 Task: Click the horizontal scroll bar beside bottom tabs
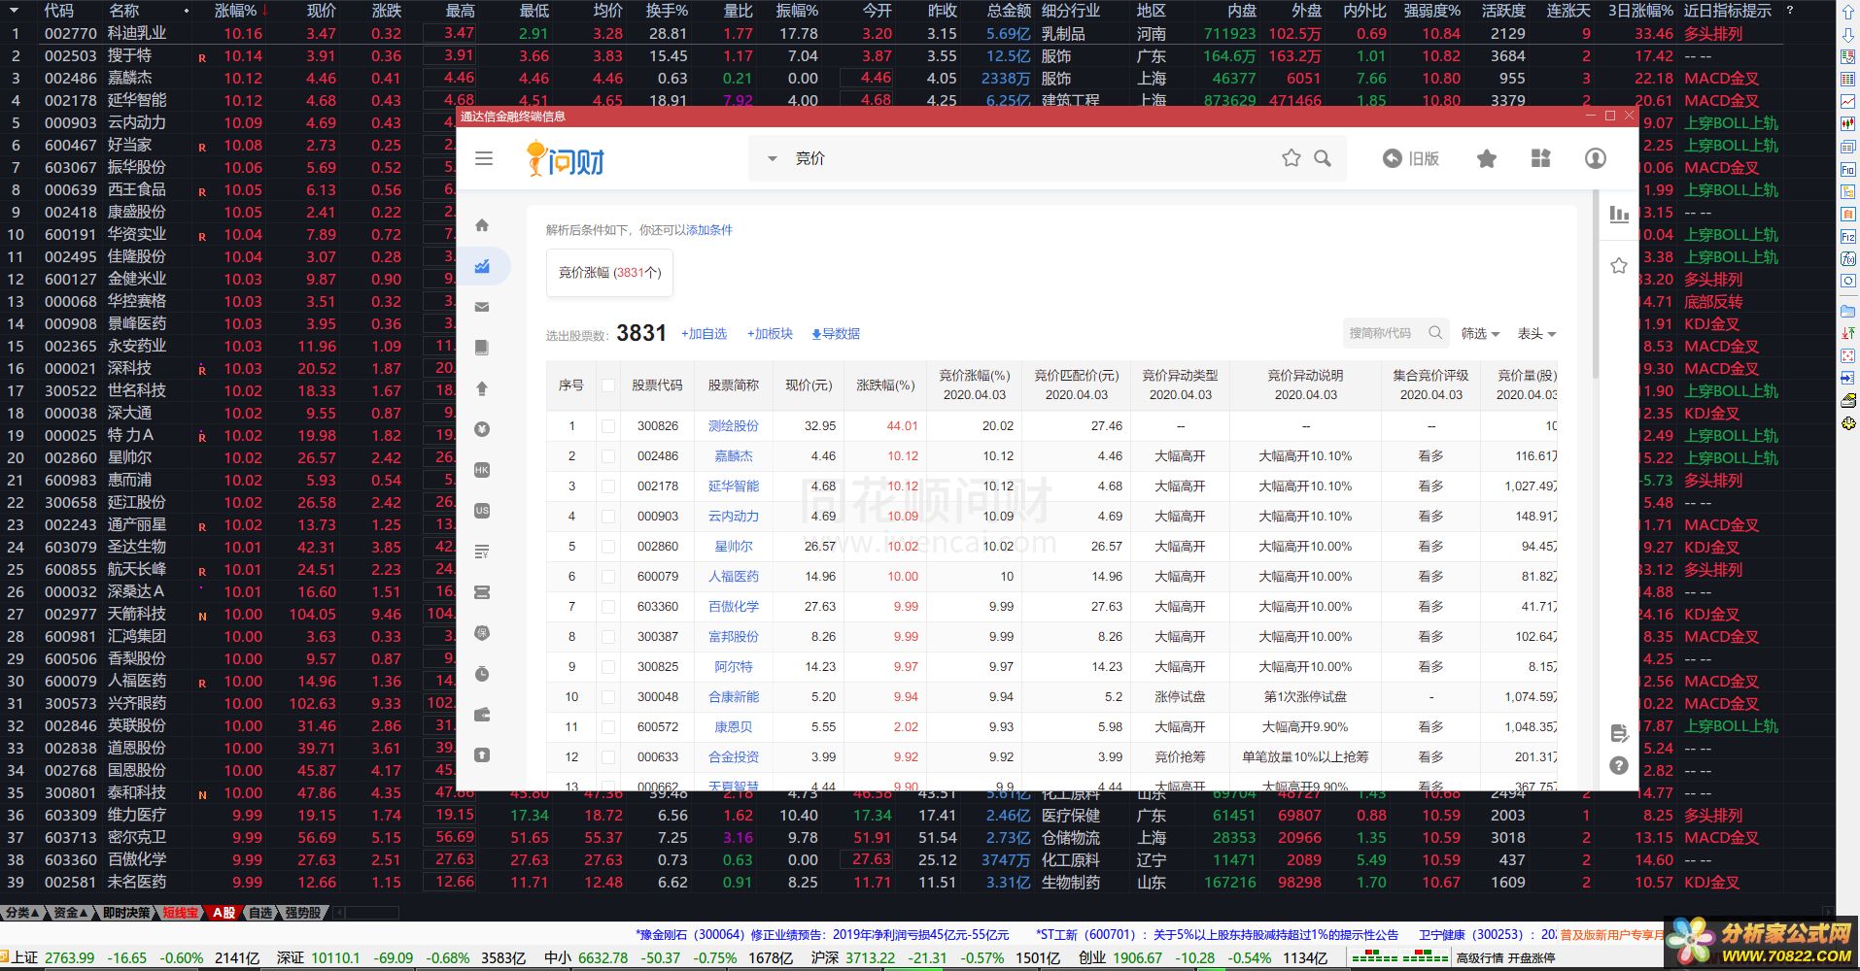(x=365, y=913)
